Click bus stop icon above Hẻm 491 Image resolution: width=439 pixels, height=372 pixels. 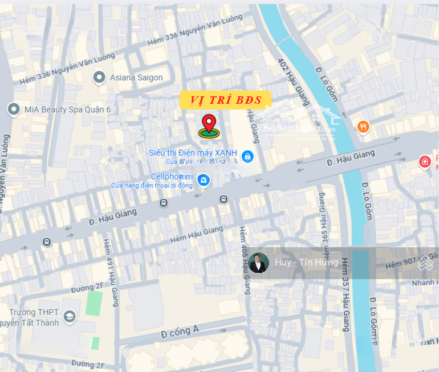pyautogui.click(x=47, y=242)
